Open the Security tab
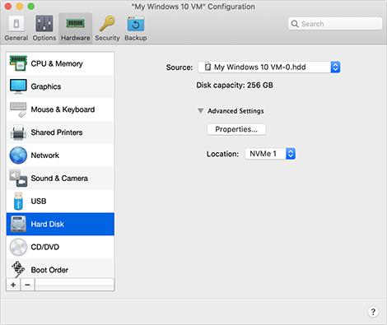 (x=107, y=28)
